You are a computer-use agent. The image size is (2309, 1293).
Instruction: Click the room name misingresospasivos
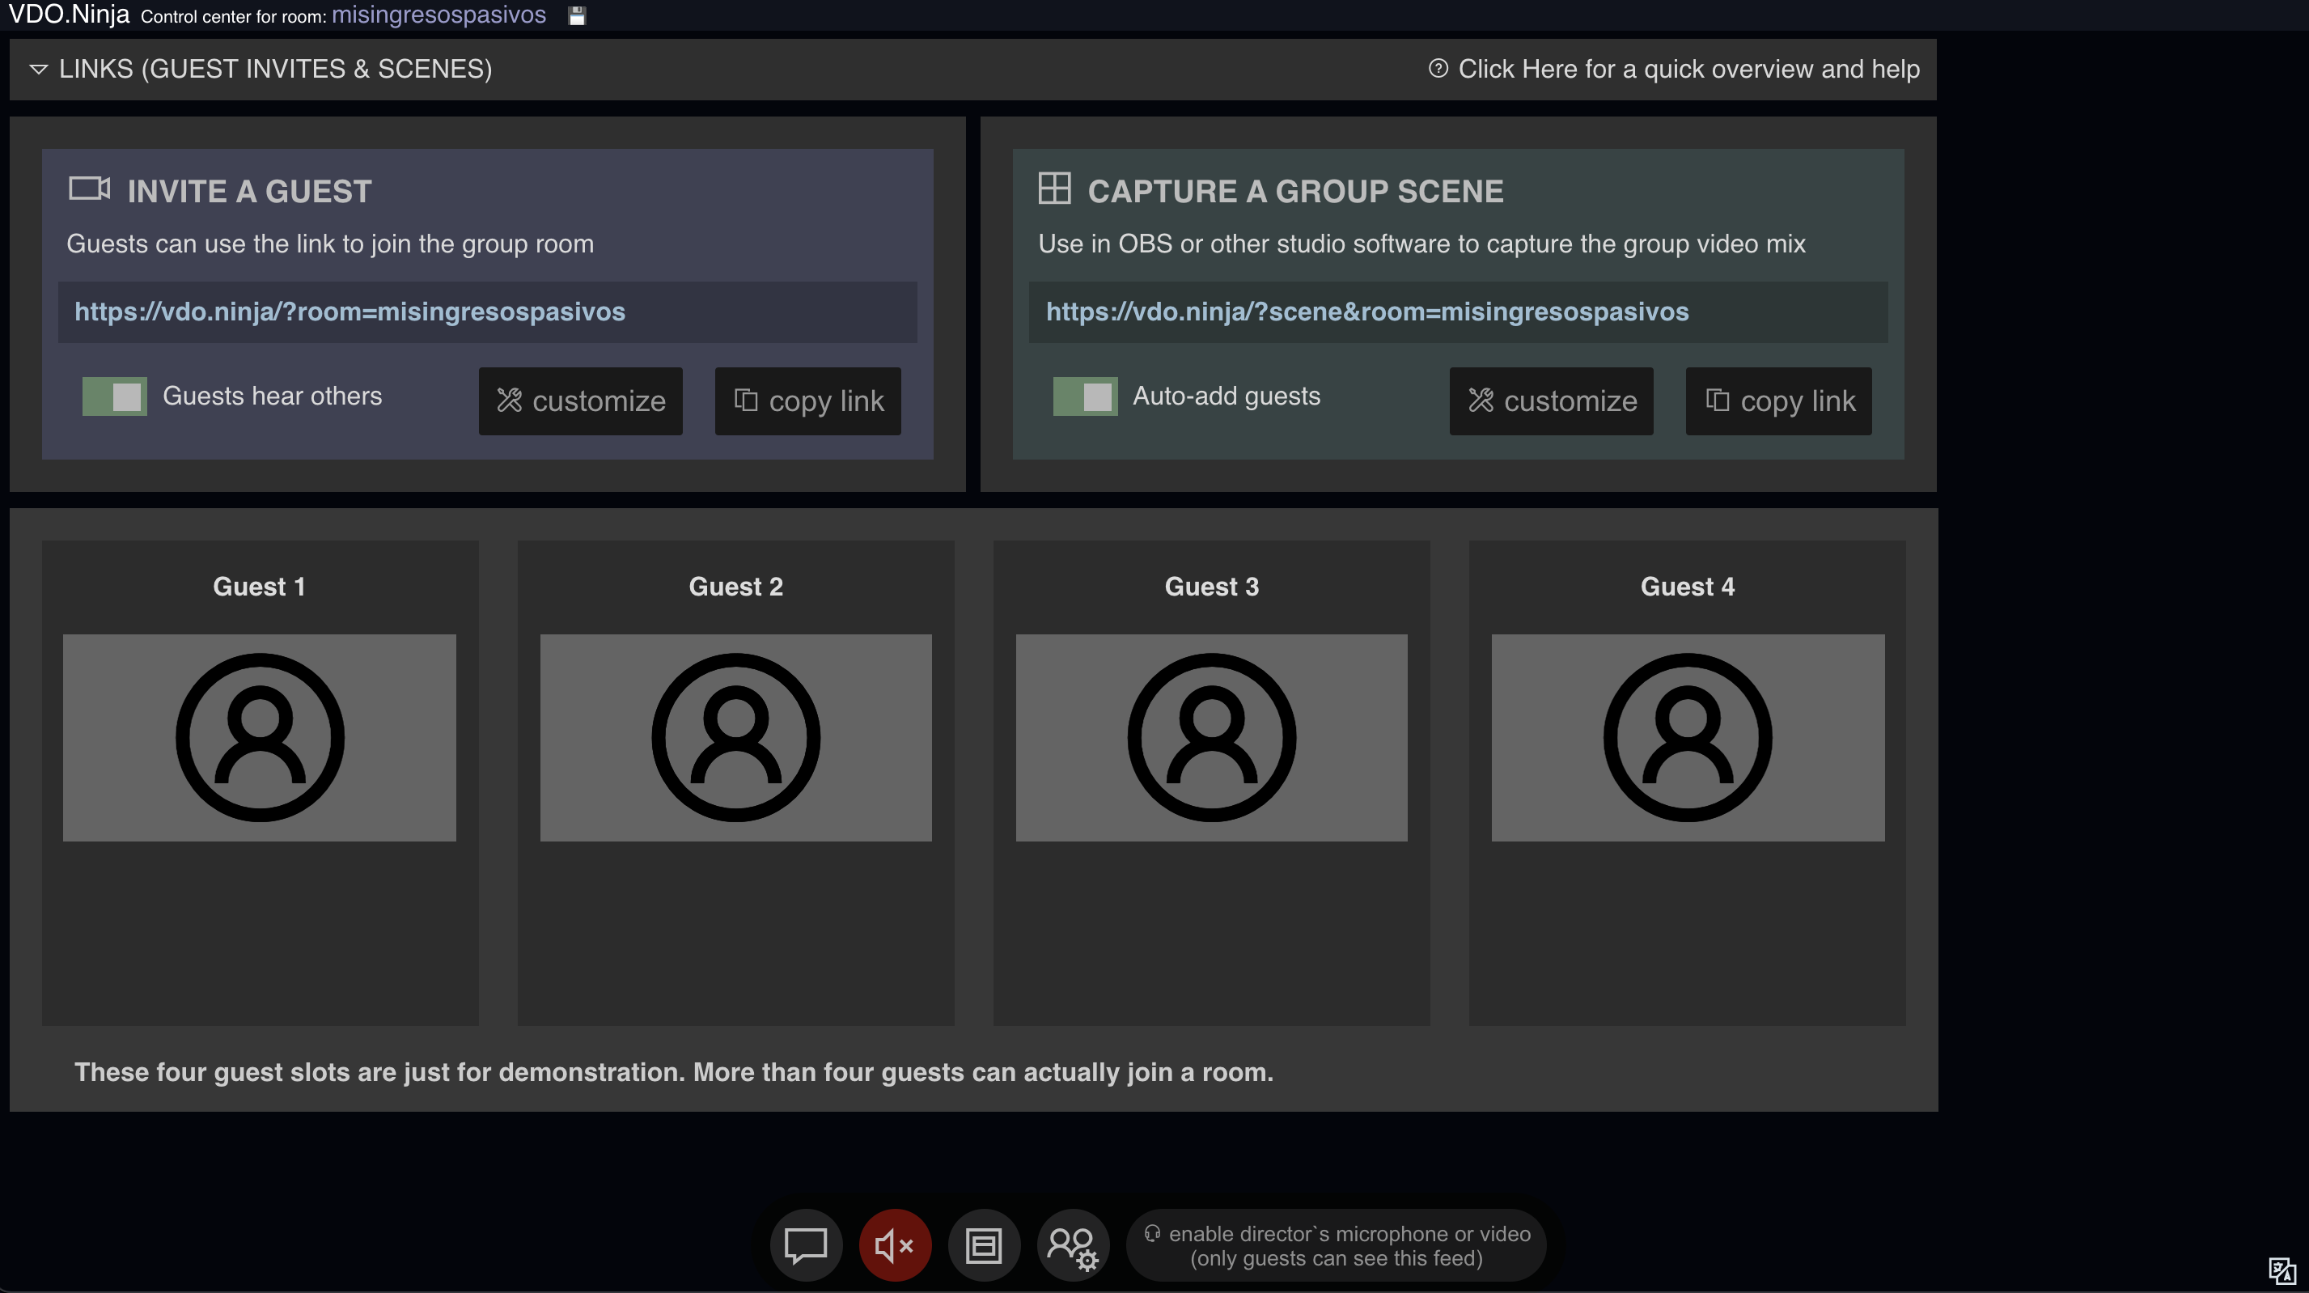pos(438,15)
